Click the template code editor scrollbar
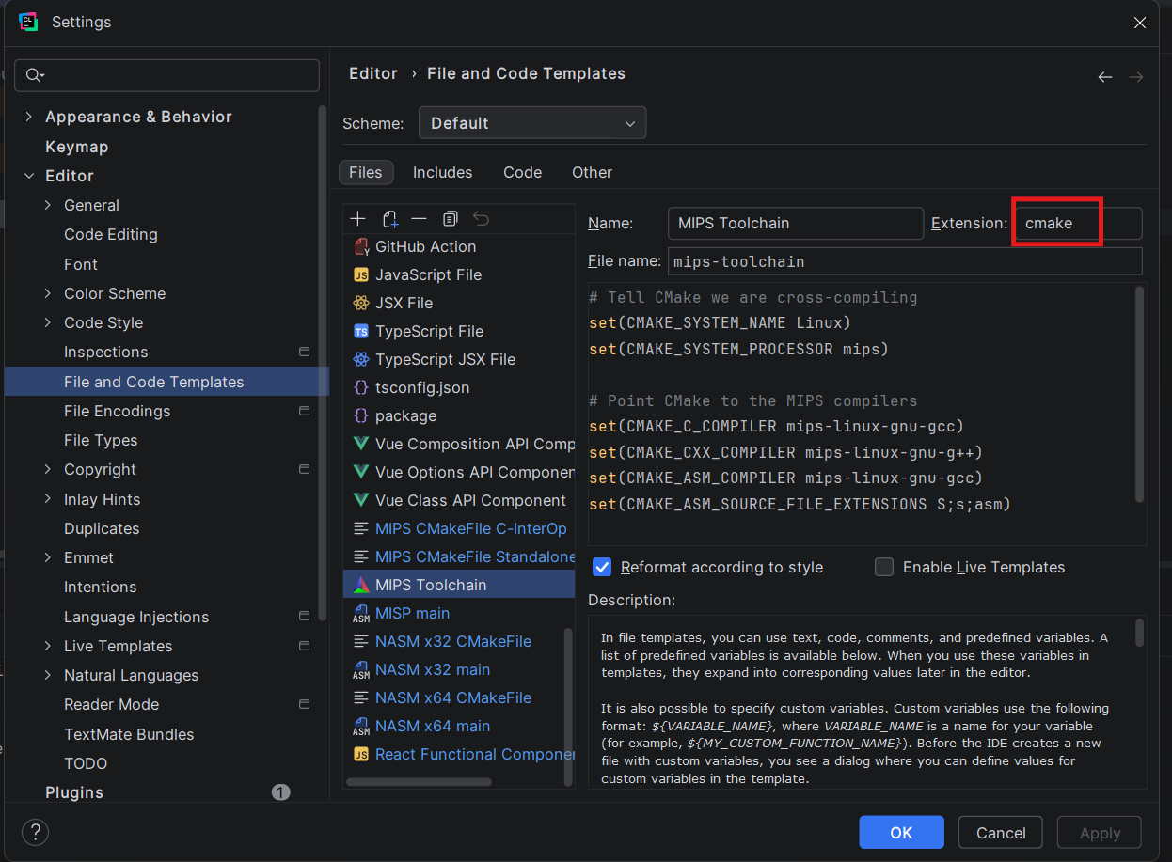This screenshot has height=862, width=1172. (1140, 394)
